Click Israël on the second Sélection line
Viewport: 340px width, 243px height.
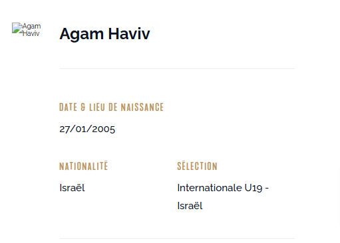coord(190,206)
